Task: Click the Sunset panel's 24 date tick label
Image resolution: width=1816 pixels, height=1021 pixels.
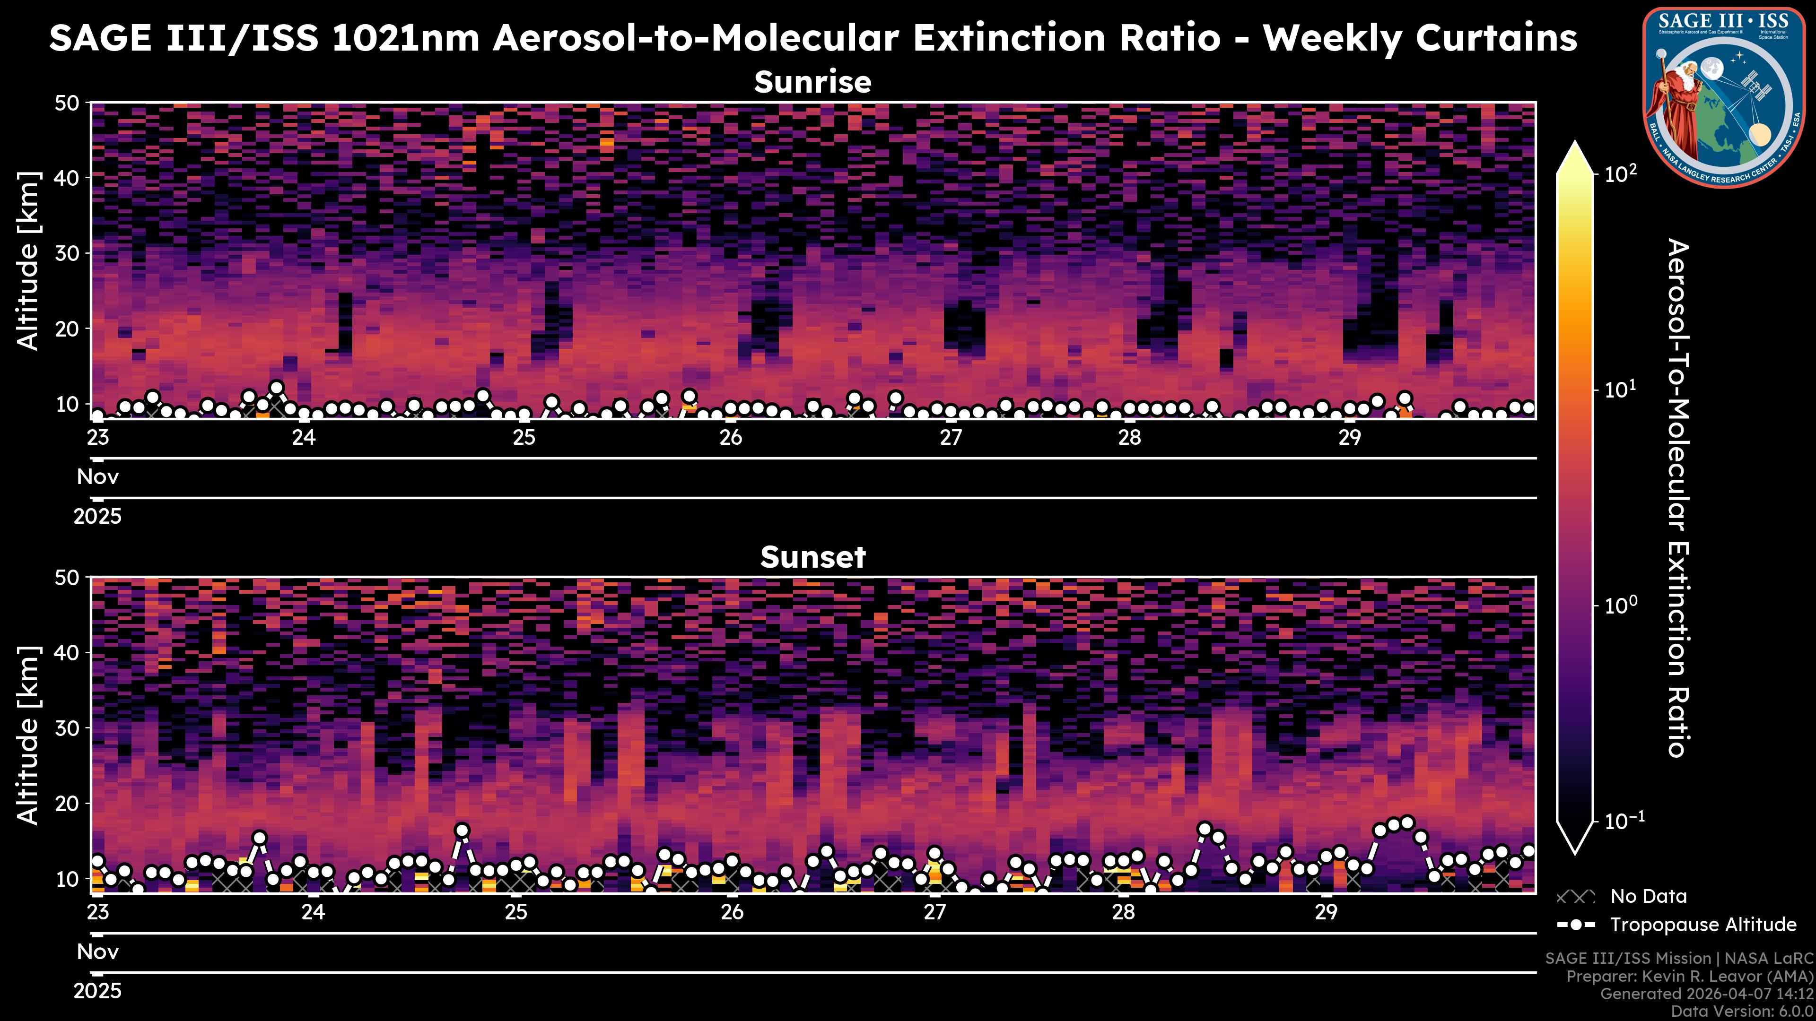Action: tap(313, 912)
